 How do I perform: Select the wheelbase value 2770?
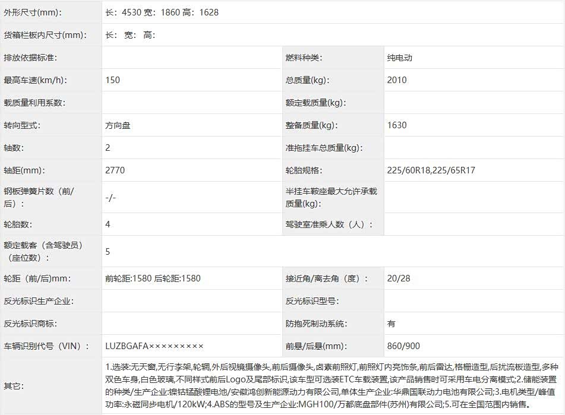tap(115, 170)
